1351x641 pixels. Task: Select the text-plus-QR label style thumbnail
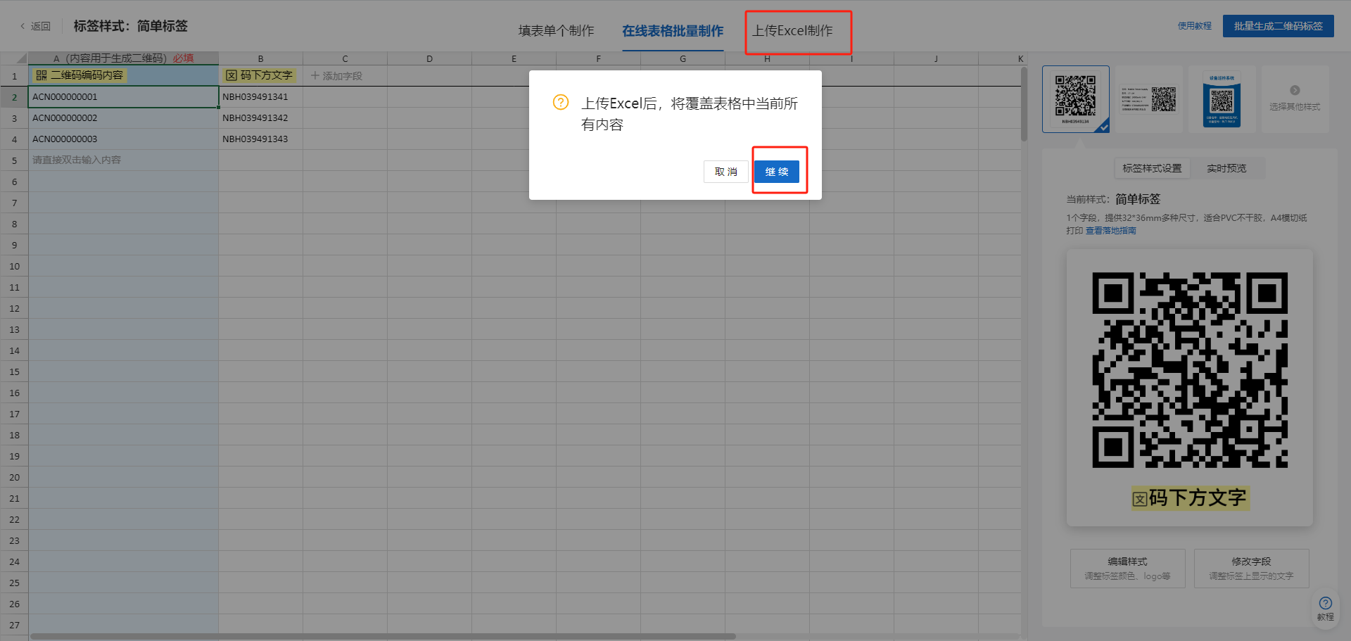pos(1149,99)
